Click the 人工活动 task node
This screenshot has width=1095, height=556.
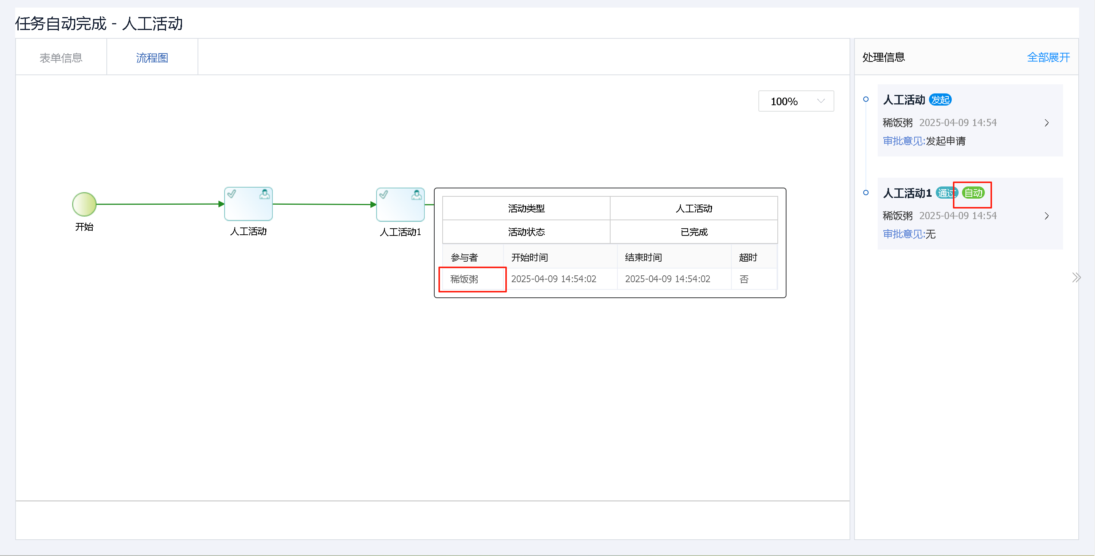pos(248,204)
